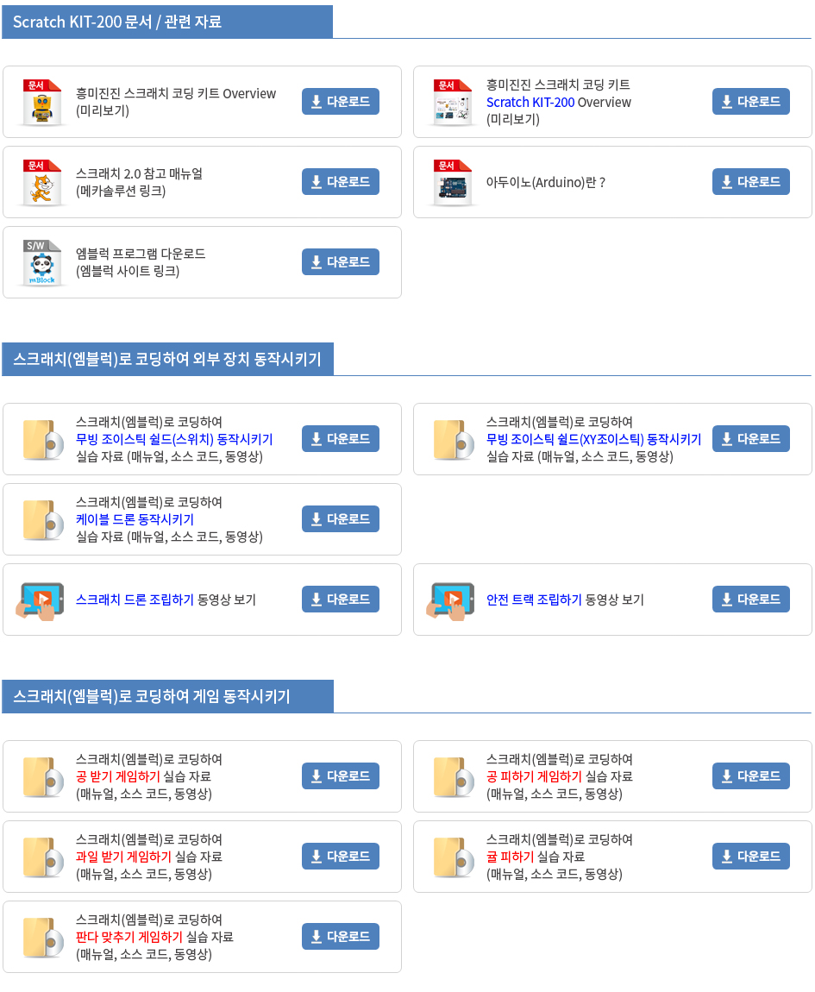The width and height of the screenshot is (815, 992).
Task: Download the 코딩 키트 Overview (미리보기) document
Action: pyautogui.click(x=341, y=101)
